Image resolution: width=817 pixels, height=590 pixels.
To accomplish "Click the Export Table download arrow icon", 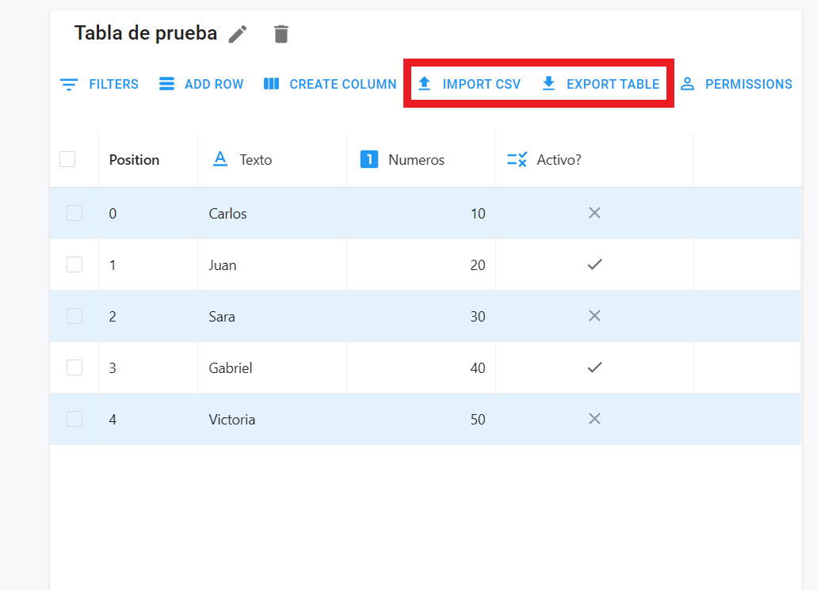I will click(548, 83).
